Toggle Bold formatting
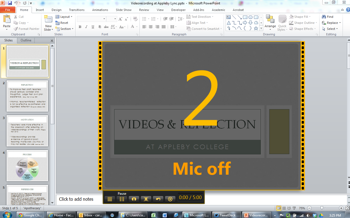350x218 pixels. pyautogui.click(x=80, y=27)
